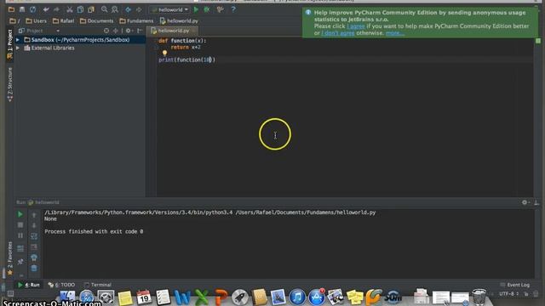The height and width of the screenshot is (306, 545).
Task: Toggle the Structure side tab
Action: click(x=9, y=84)
